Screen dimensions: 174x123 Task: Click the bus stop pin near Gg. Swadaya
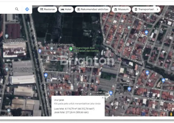click(40, 51)
